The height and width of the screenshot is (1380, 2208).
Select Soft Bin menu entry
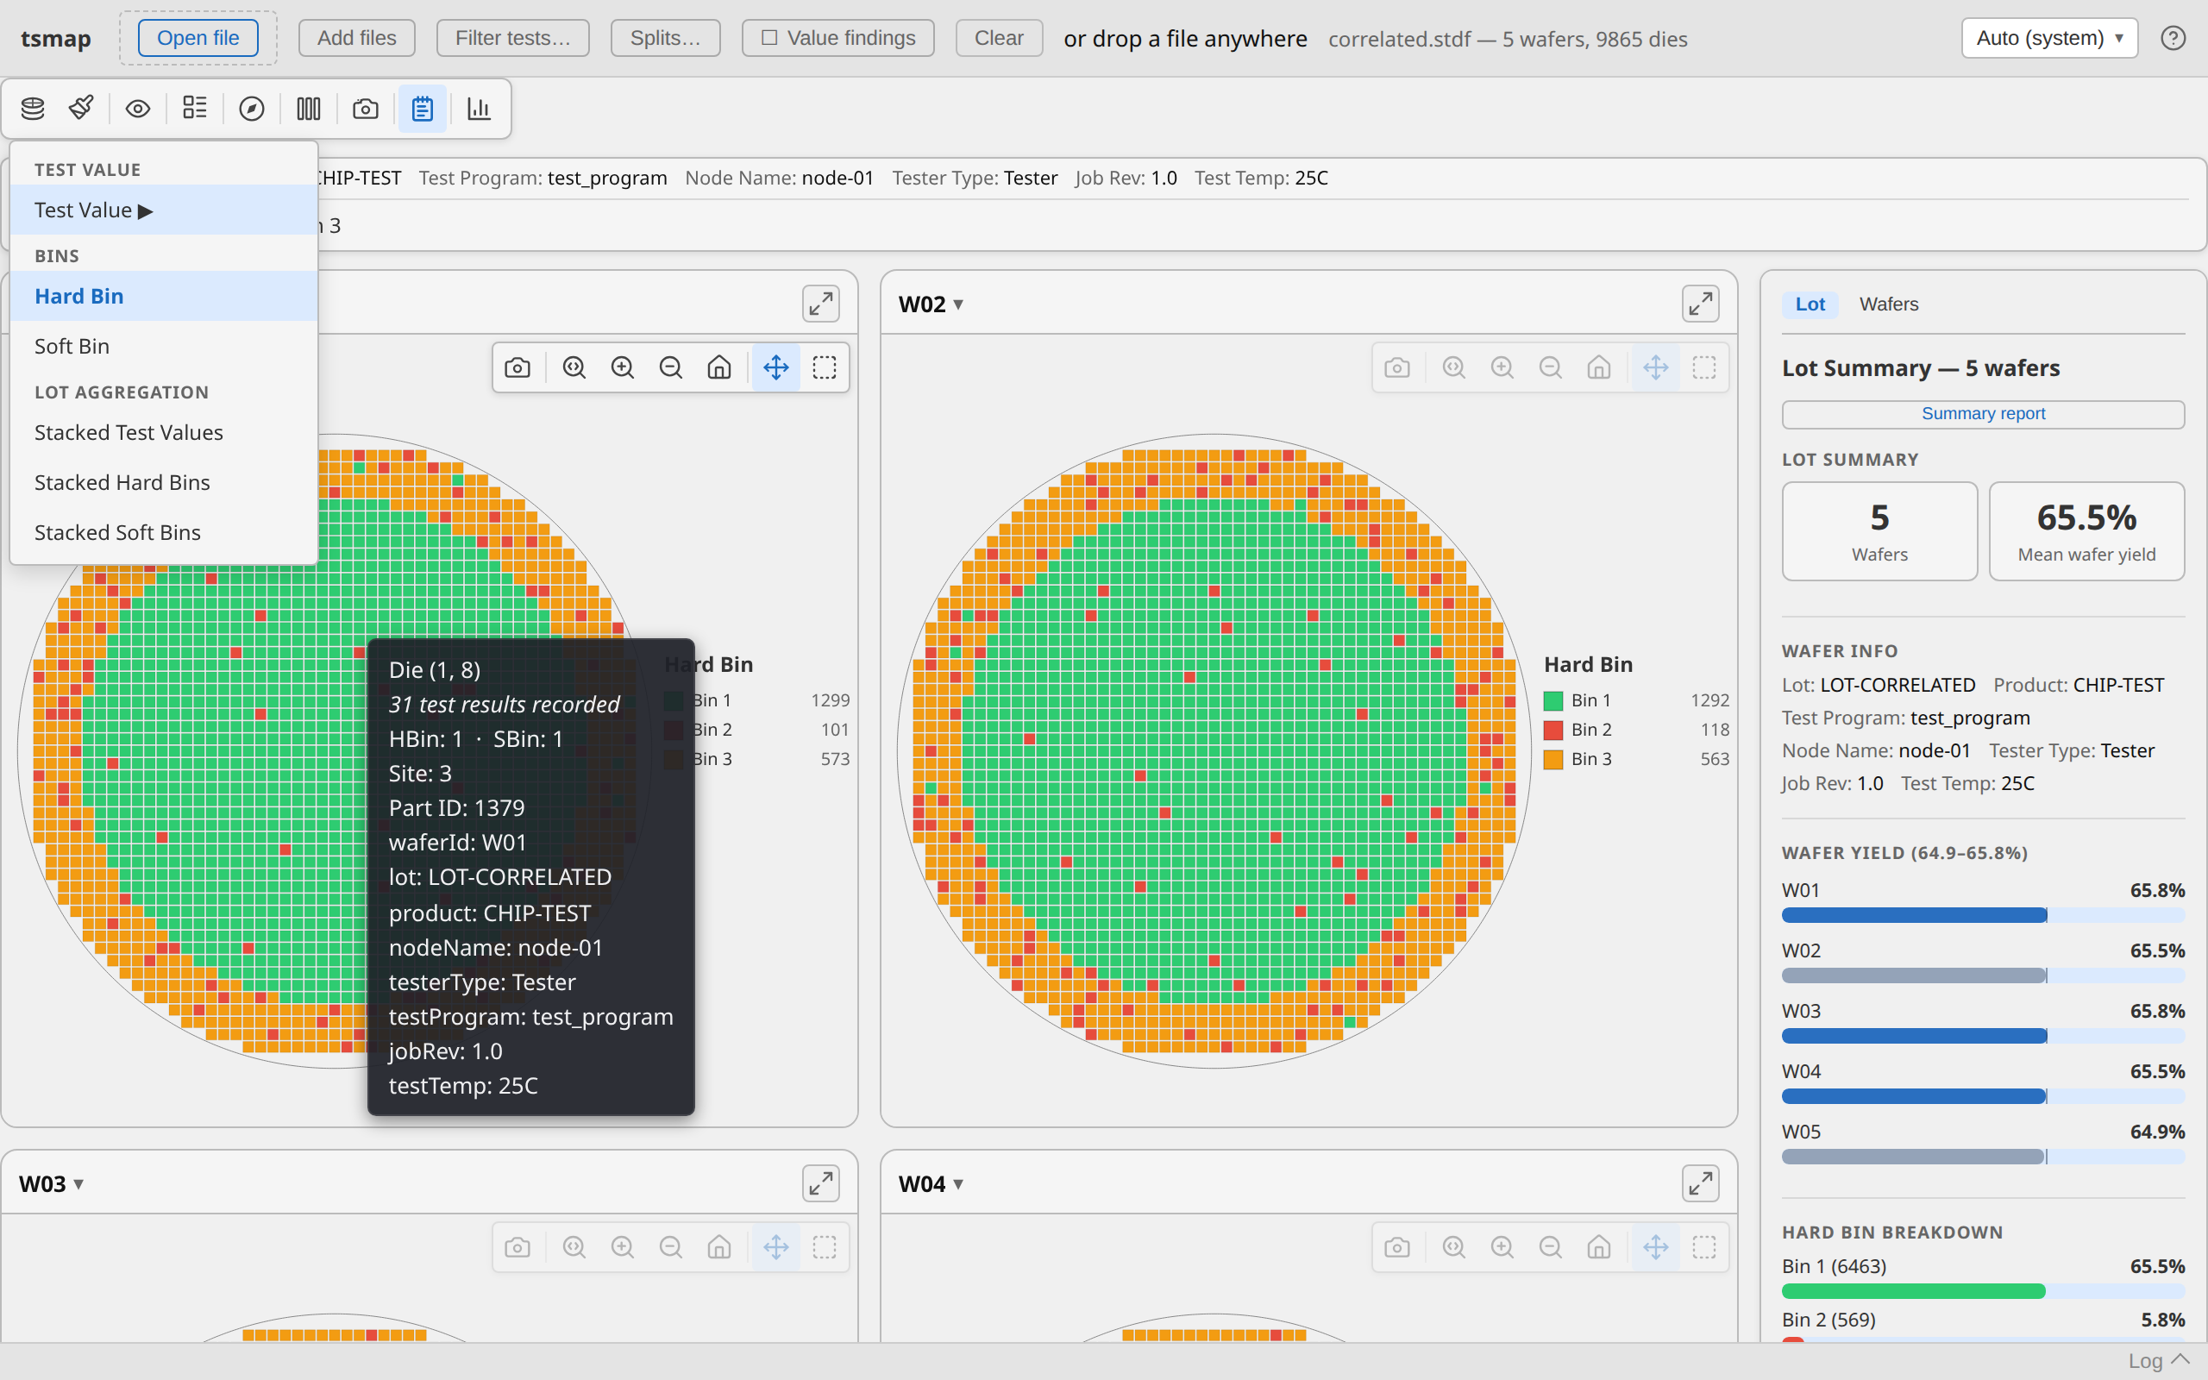(x=163, y=346)
